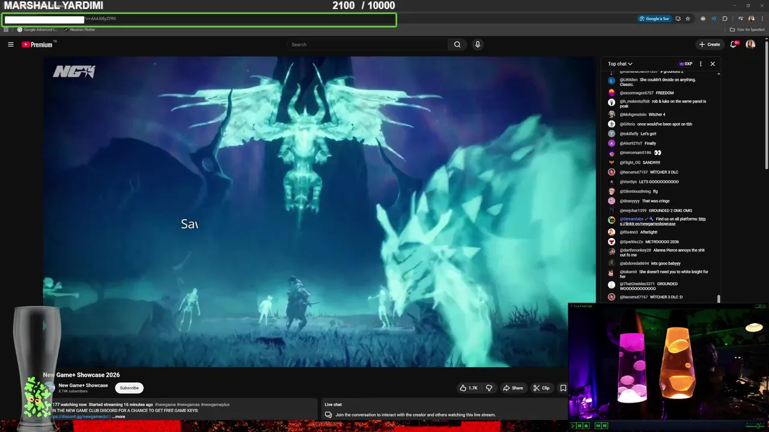Click username @LWAllen in chat
Screen dimensions: 769x432
[x=629, y=80]
